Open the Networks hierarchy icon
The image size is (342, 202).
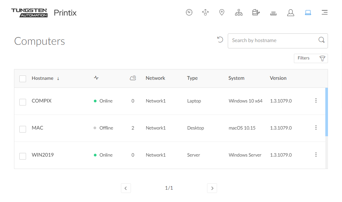click(x=238, y=13)
